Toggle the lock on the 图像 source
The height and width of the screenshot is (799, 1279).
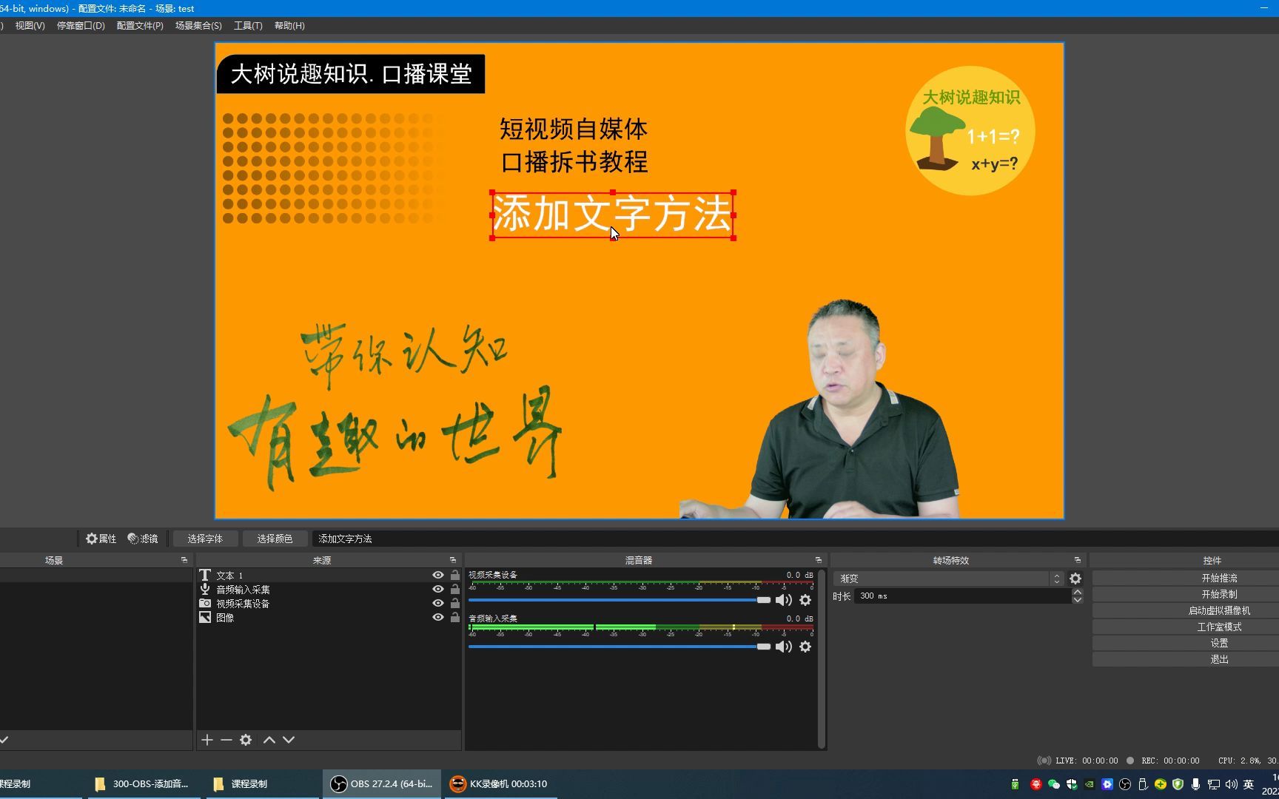pyautogui.click(x=454, y=617)
